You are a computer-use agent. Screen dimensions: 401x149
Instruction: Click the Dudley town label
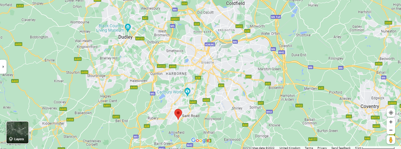click(125, 37)
